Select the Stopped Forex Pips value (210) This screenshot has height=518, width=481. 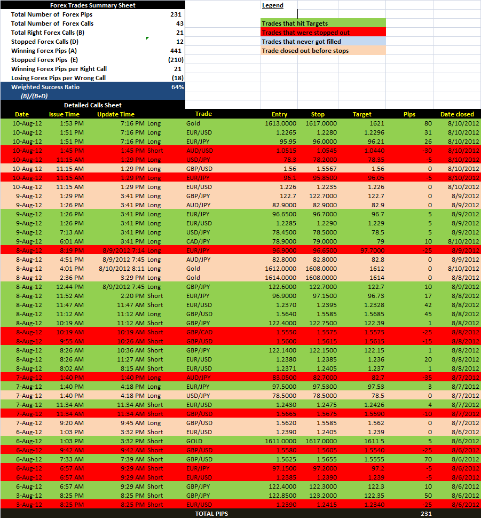pos(176,59)
